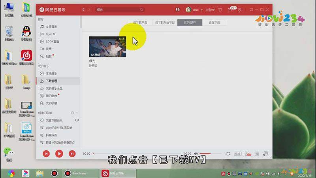Image resolution: width=316 pixels, height=178 pixels.
Task: Switch to 正在下载 tab
Action: point(214,23)
